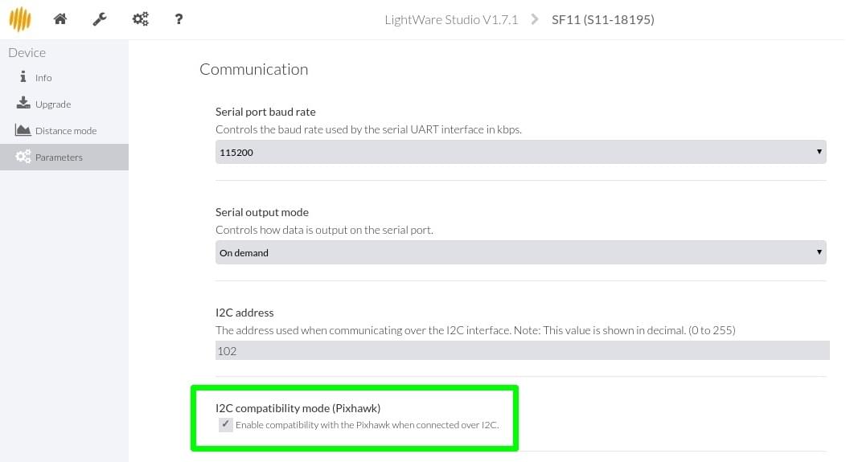Open the Upgrade menu item

point(53,104)
